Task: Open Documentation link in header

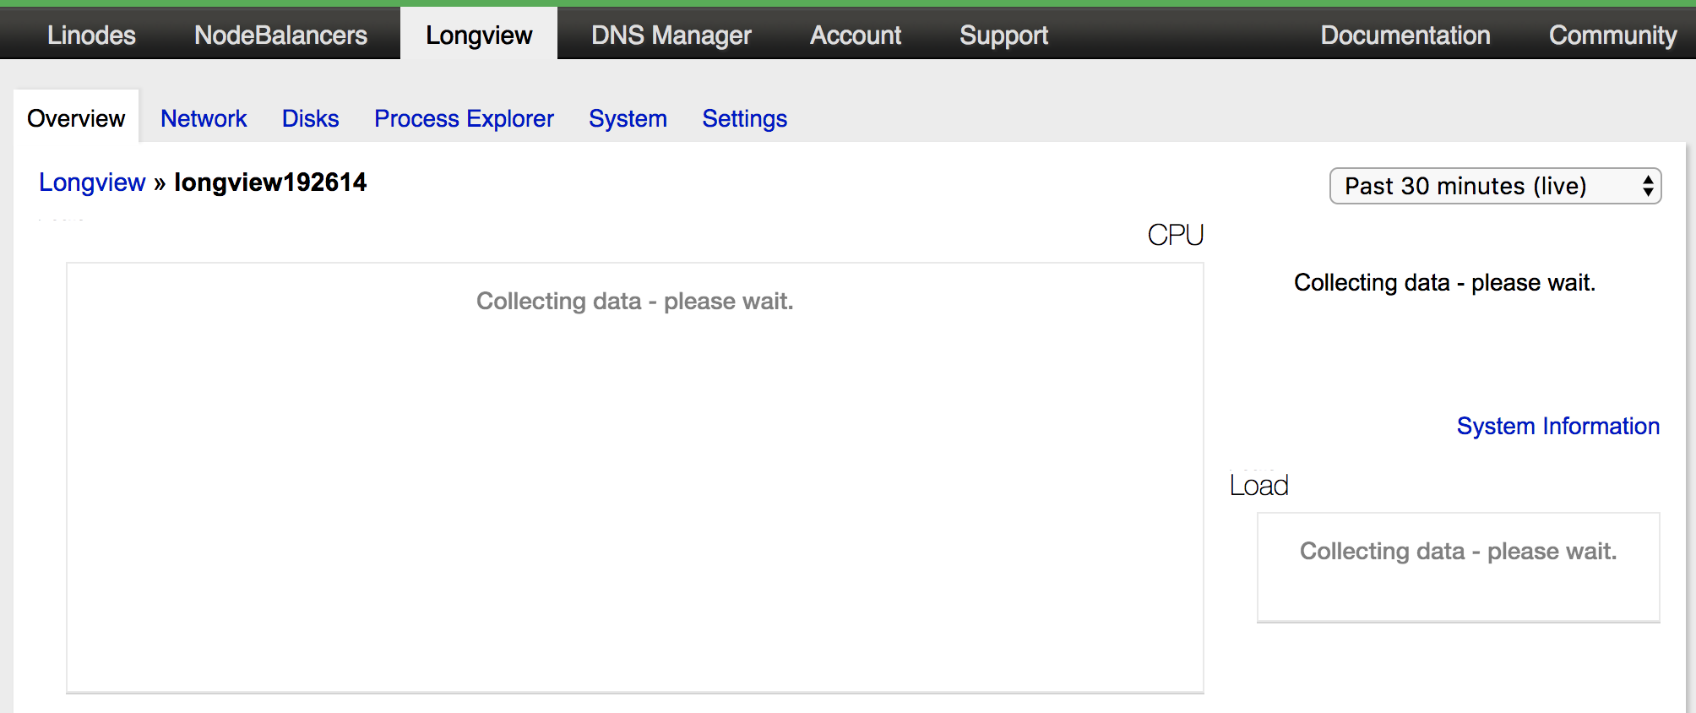Action: click(1405, 35)
